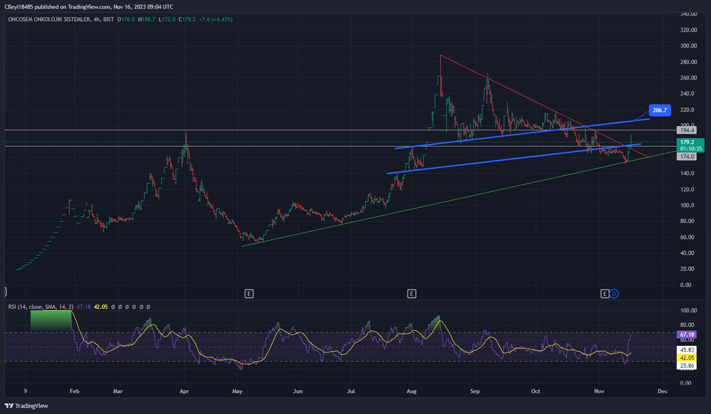Click the earnings marker E in early May
This screenshot has height=414, width=711.
pos(249,293)
